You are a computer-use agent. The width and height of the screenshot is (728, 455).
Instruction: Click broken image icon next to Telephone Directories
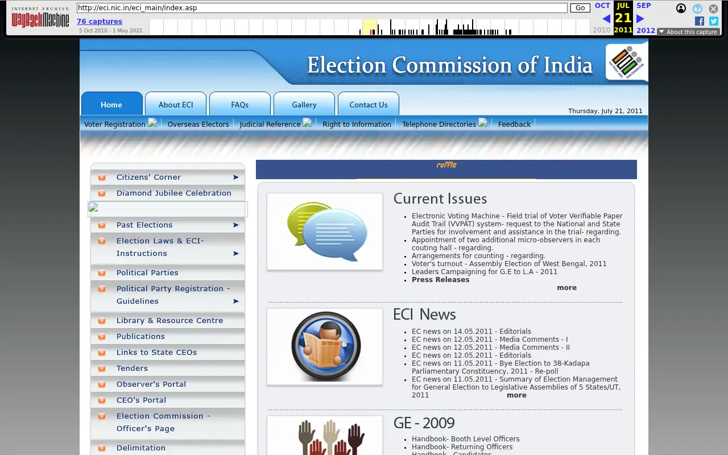coord(483,122)
